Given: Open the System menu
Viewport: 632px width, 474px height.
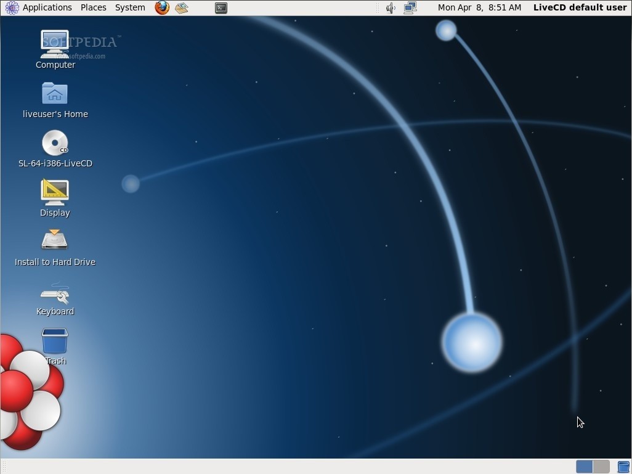Looking at the screenshot, I should [129, 7].
